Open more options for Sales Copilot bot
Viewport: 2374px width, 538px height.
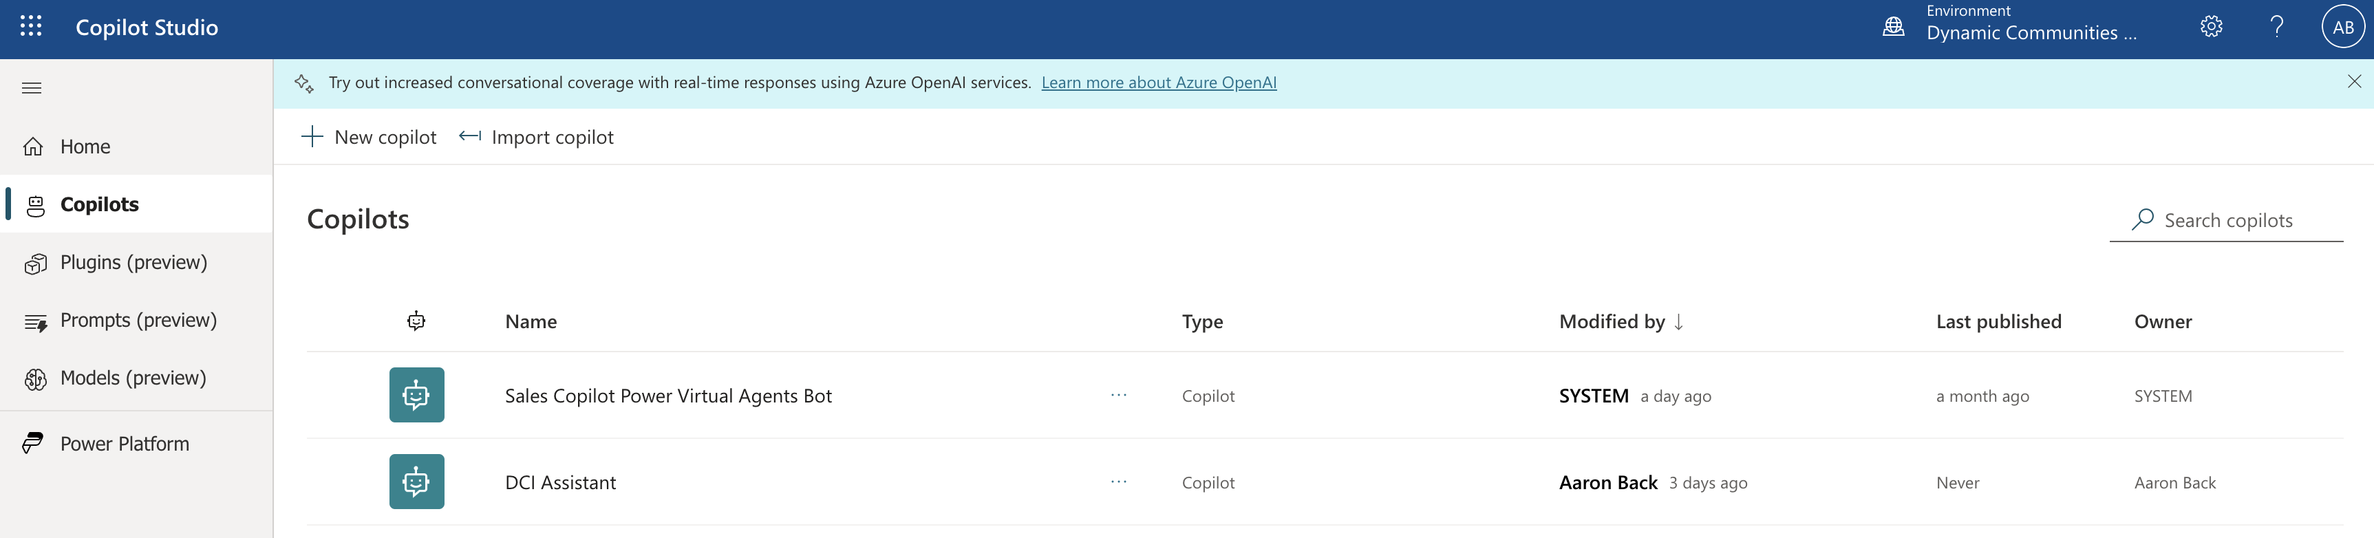[1119, 395]
